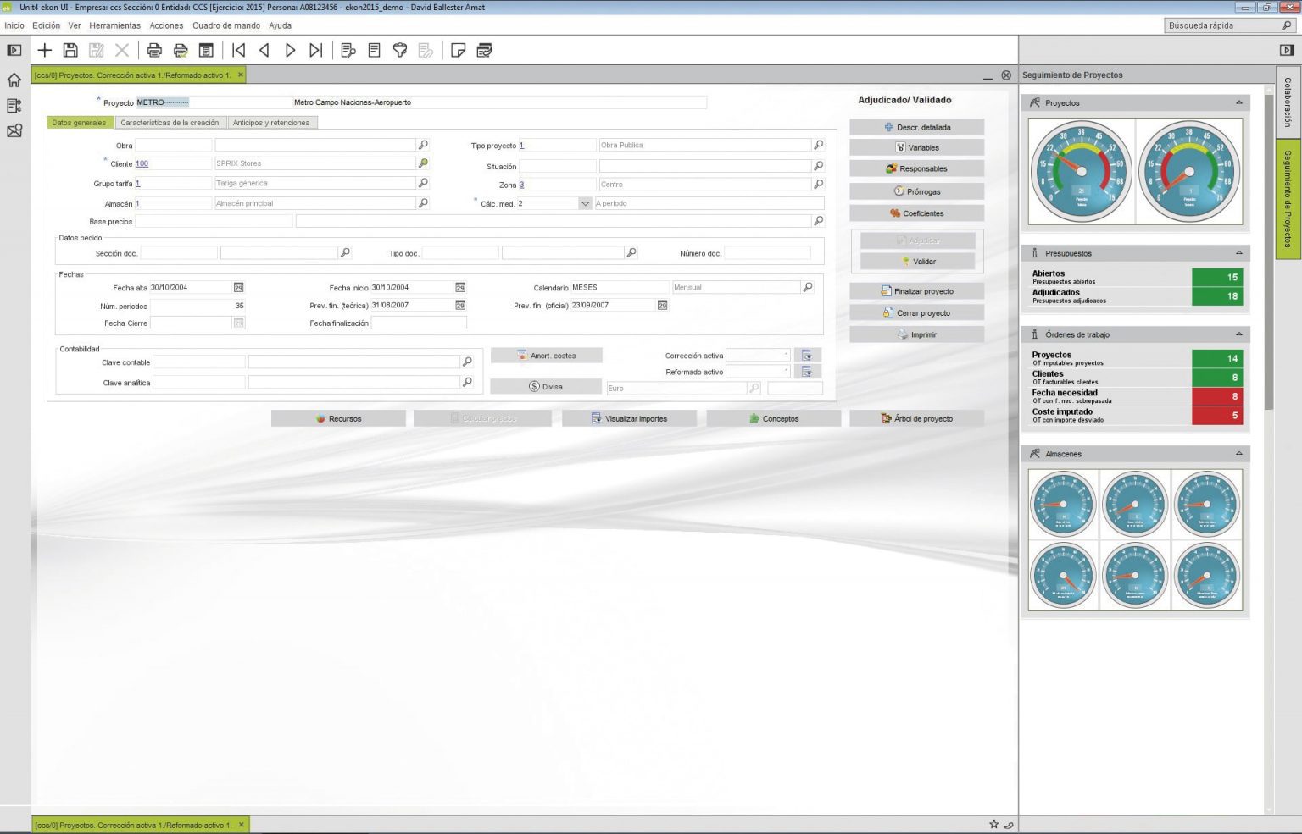Click the filter funnel toolbar icon
This screenshot has height=834, width=1302.
(x=400, y=51)
